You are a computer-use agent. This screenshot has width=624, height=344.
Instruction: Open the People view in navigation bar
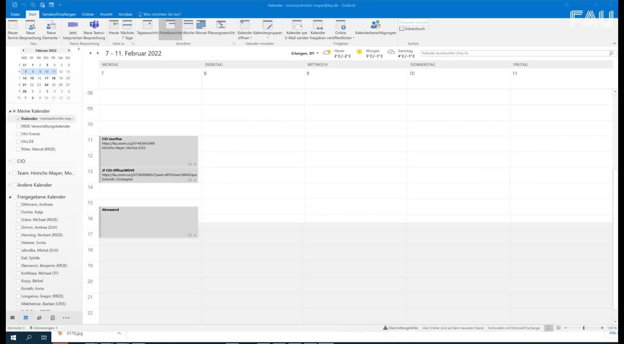point(39,318)
